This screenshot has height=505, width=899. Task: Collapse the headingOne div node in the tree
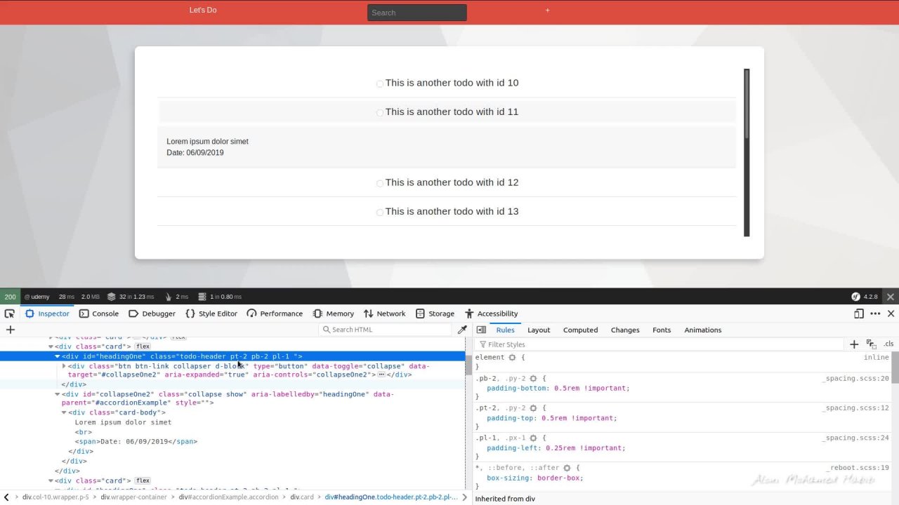pos(58,356)
